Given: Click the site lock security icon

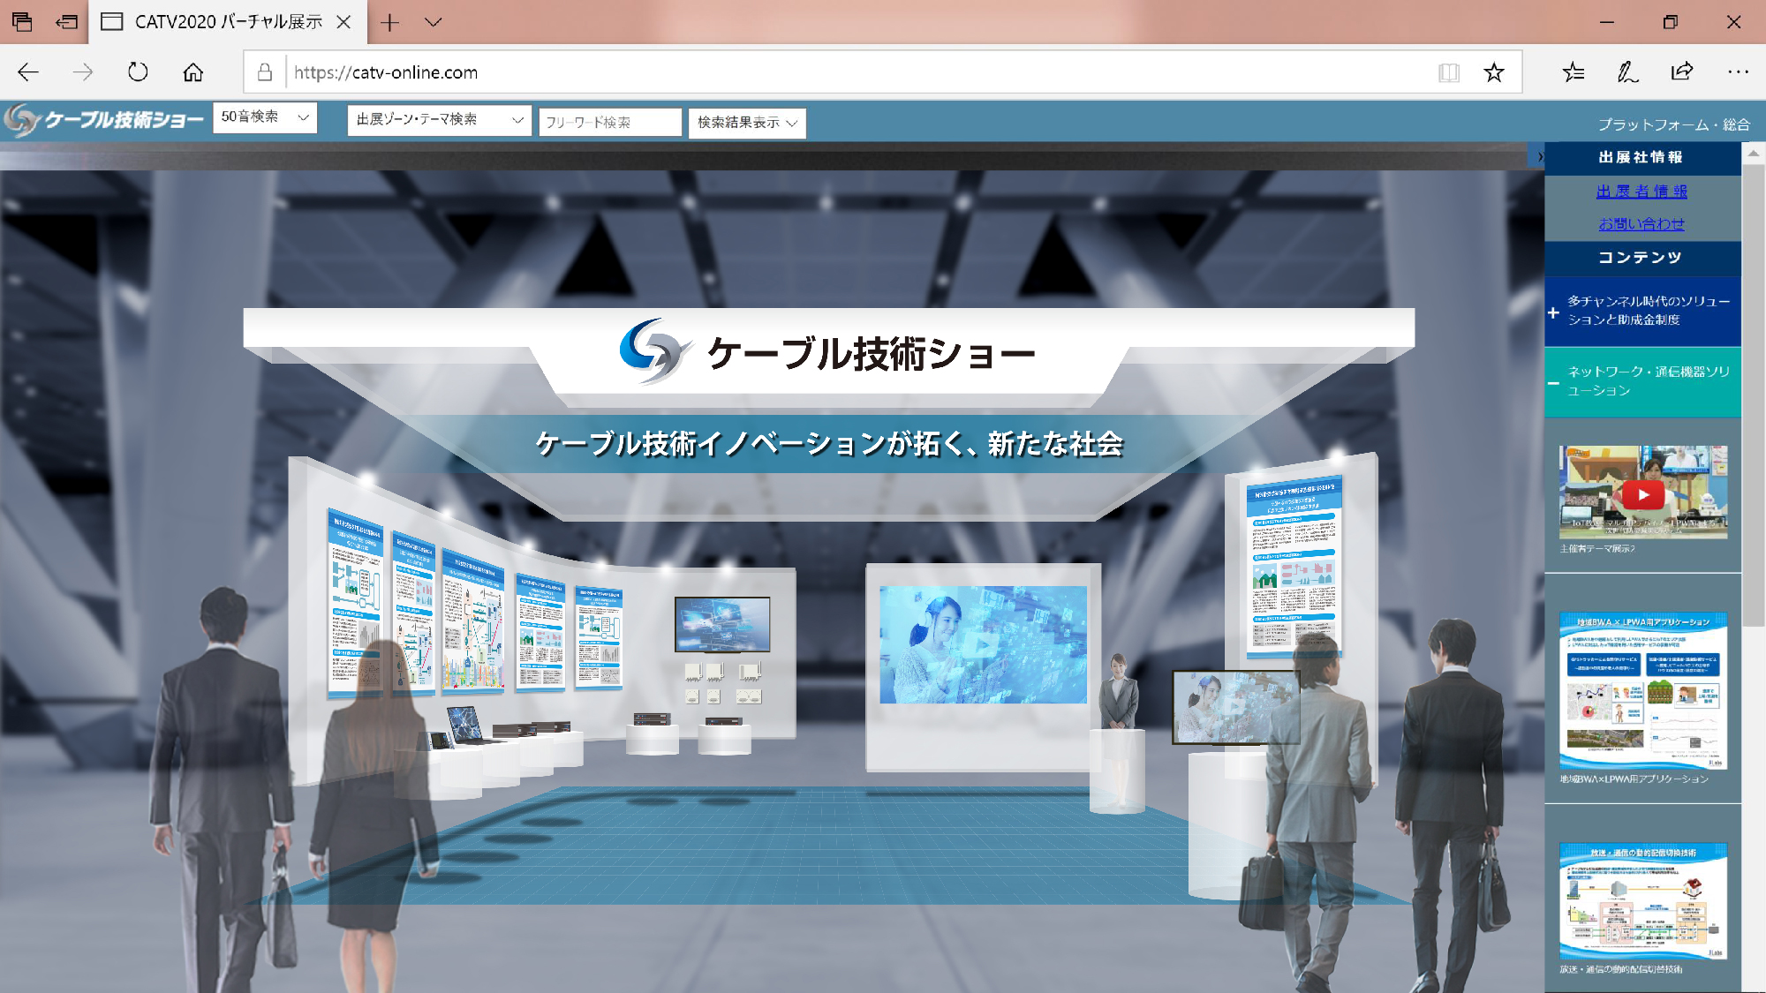Looking at the screenshot, I should 264,72.
